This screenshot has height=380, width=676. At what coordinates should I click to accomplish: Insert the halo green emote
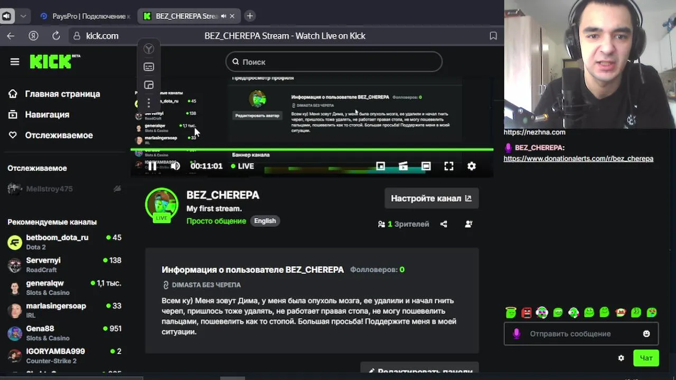(511, 312)
